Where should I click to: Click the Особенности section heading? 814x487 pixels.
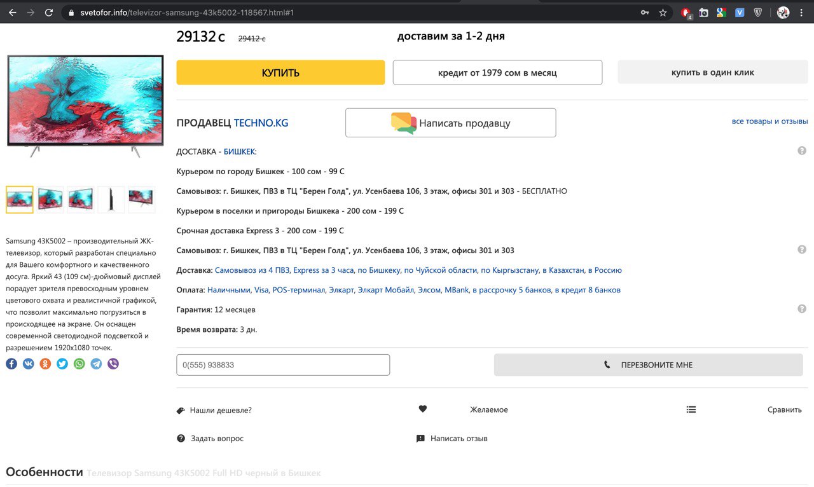click(45, 472)
